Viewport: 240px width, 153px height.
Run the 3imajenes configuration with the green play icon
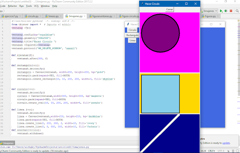(x=221, y=11)
